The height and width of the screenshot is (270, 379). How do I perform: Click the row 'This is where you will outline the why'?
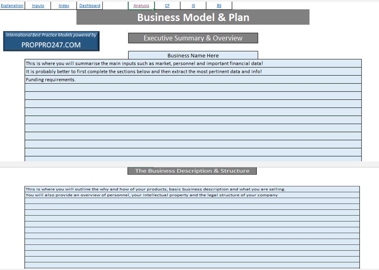pyautogui.click(x=192, y=189)
